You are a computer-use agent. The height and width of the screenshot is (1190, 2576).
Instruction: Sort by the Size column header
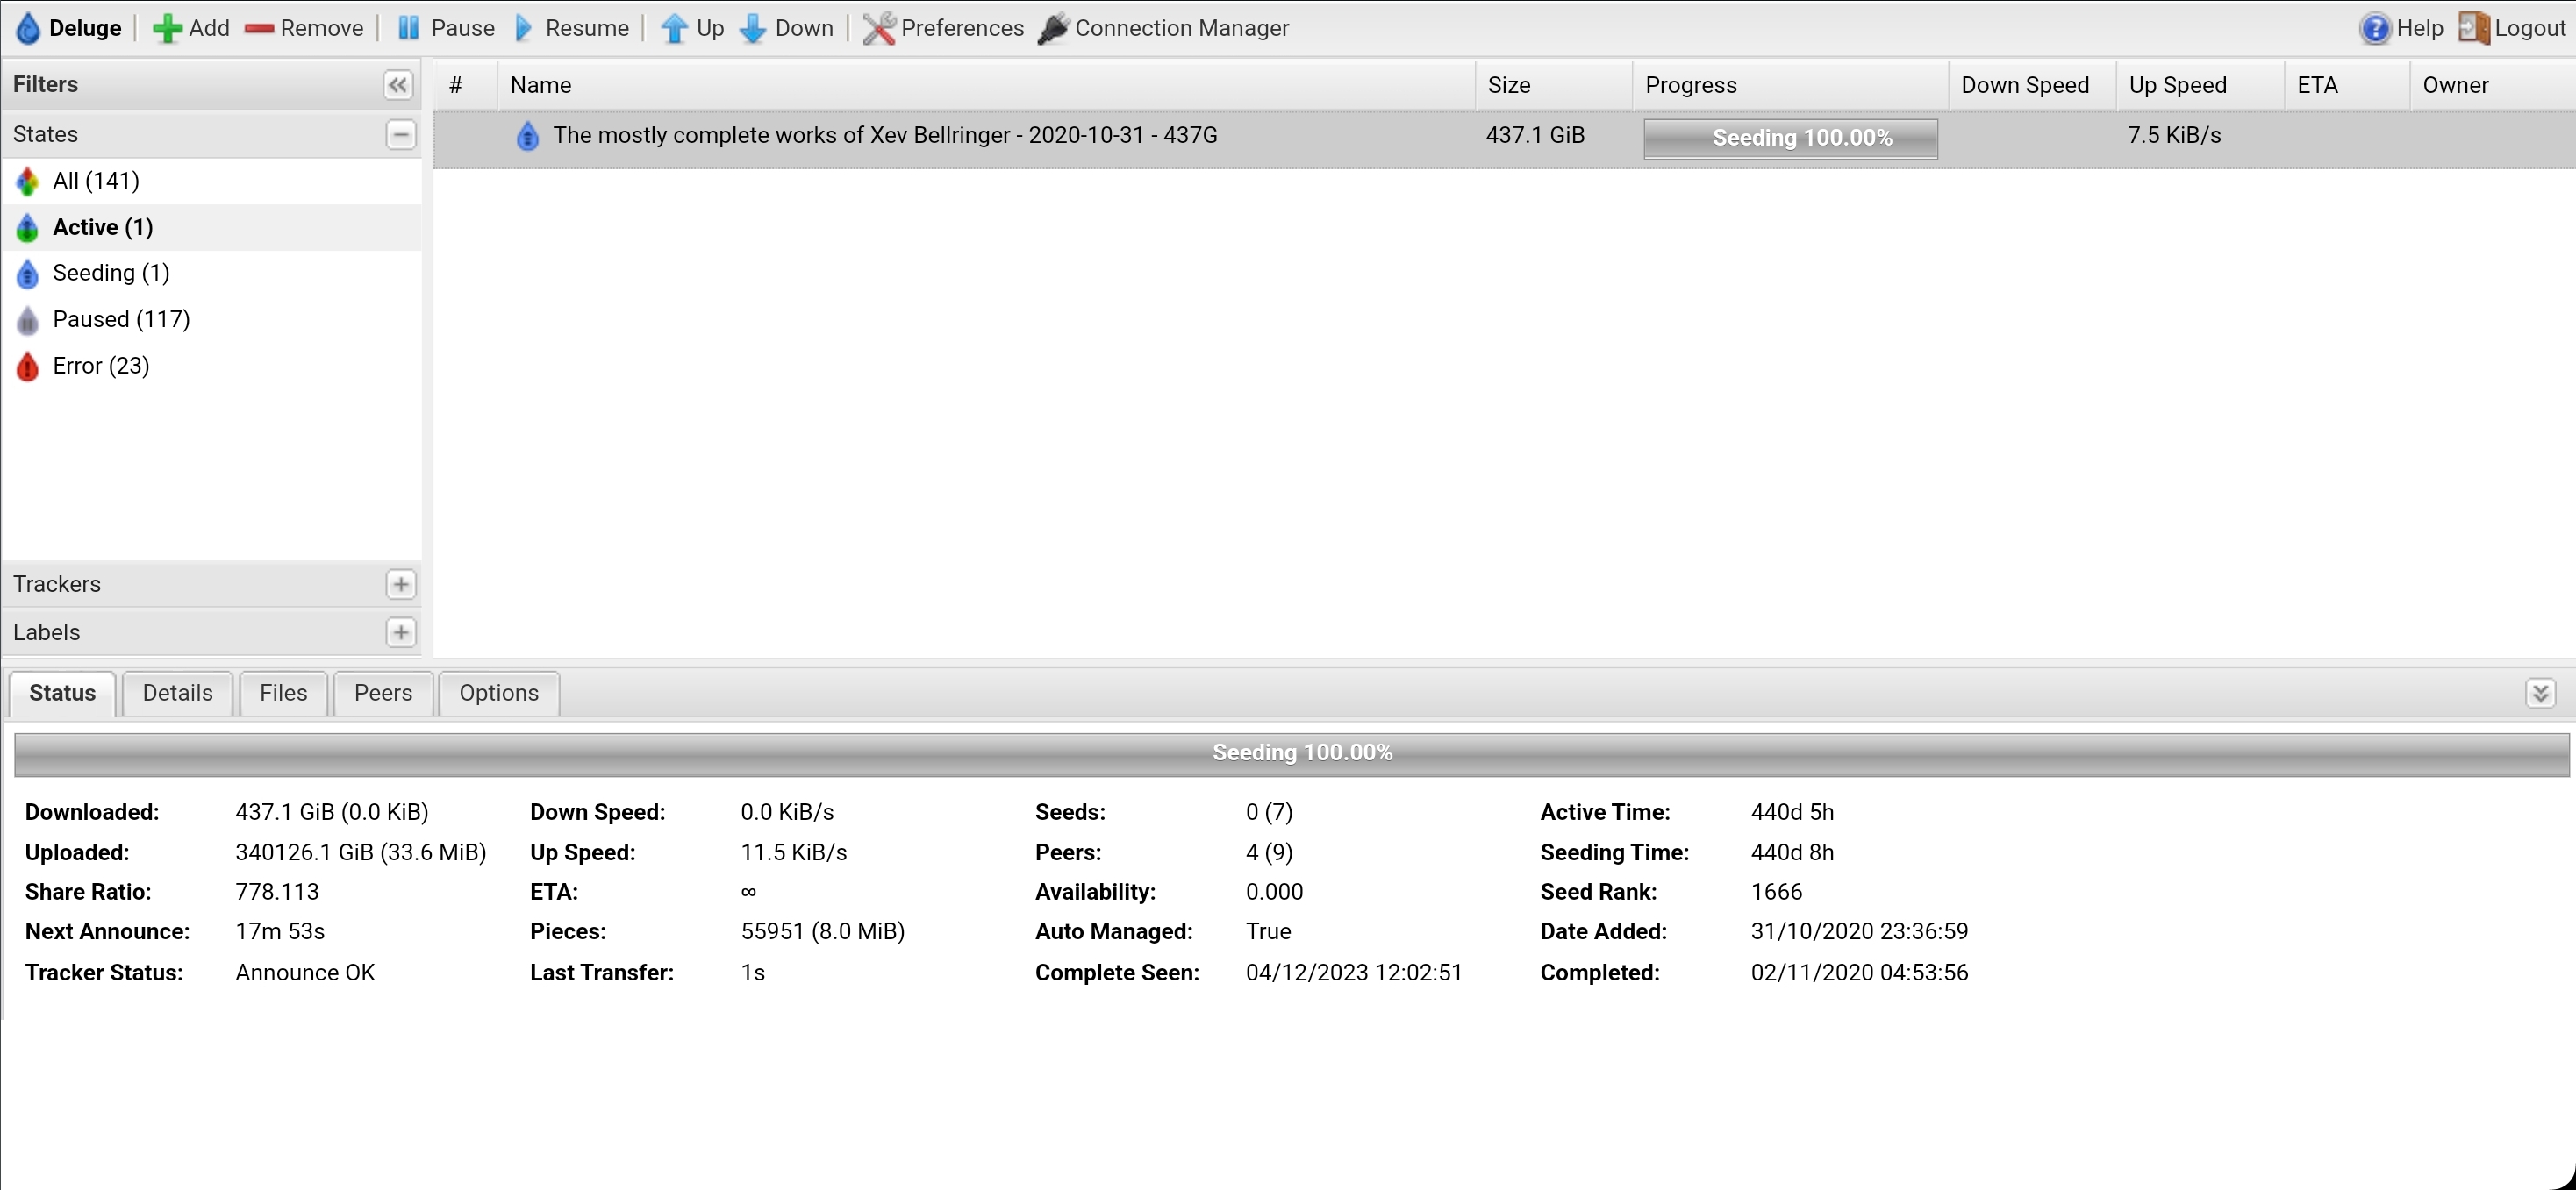[x=1554, y=85]
